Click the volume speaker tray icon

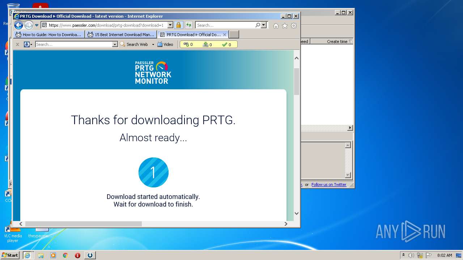tap(411, 255)
